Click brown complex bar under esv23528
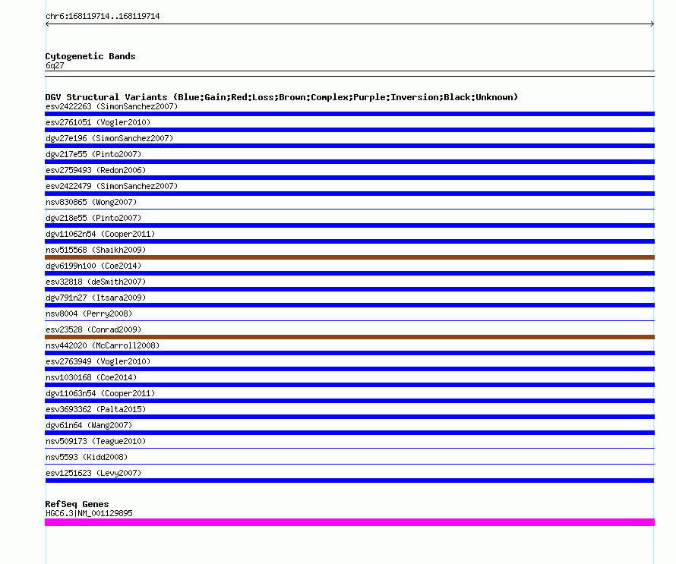This screenshot has width=676, height=564. coord(349,337)
